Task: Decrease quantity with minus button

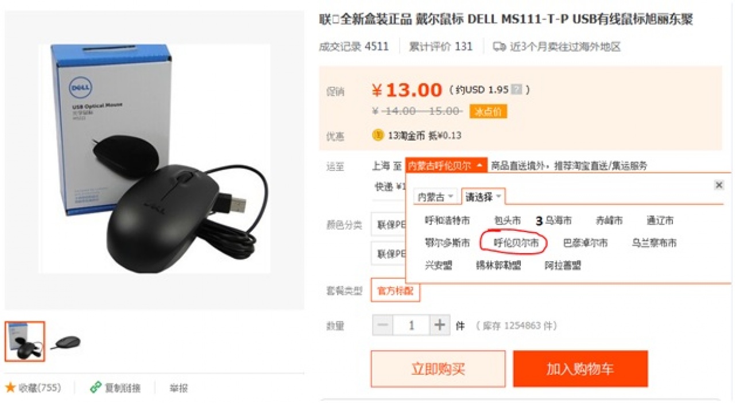Action: tap(383, 325)
